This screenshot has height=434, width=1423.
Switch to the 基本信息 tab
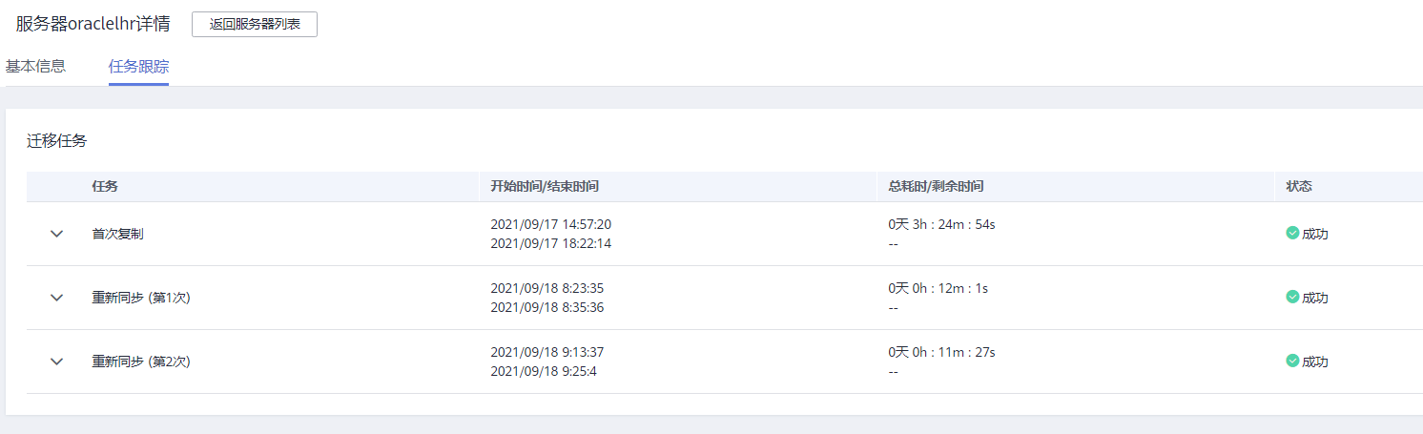coord(35,67)
